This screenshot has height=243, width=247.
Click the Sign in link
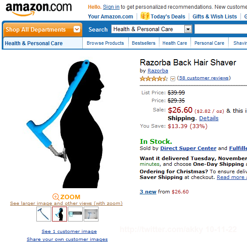[111, 7]
